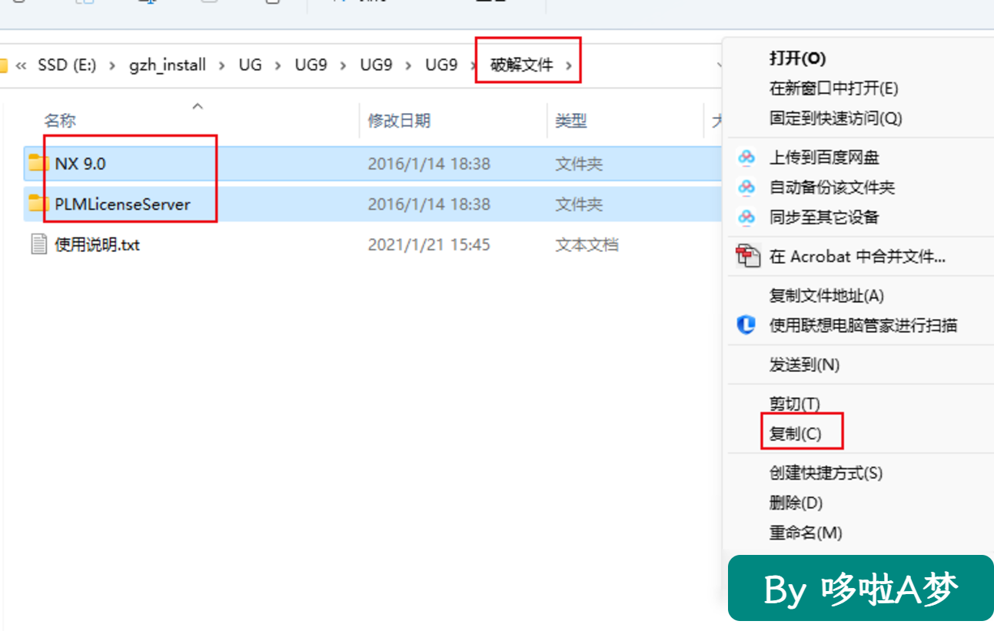Expand chevron after SSD (E:) breadcrumb
The image size is (994, 631).
click(111, 65)
